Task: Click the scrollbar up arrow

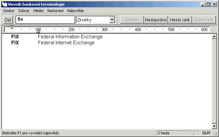Action: click(x=214, y=37)
